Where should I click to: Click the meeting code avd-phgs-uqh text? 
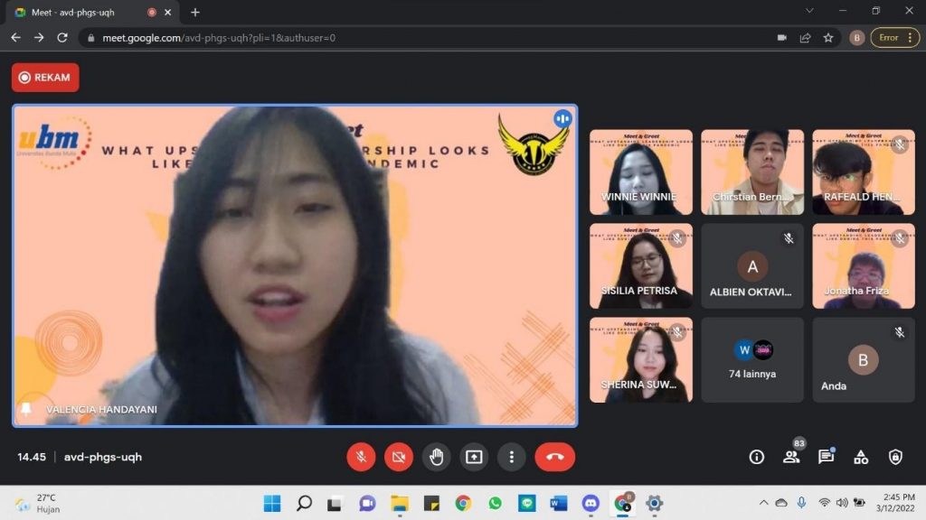coord(103,457)
